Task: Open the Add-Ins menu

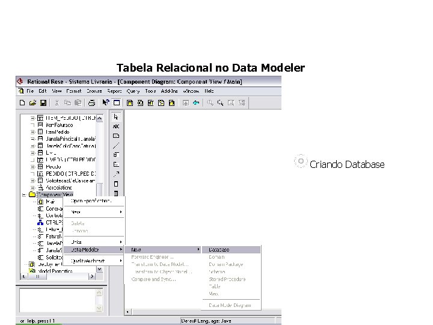Action: (x=169, y=91)
